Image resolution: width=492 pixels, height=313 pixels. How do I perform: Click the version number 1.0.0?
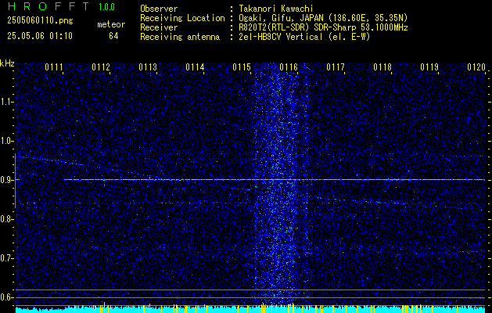coord(106,7)
